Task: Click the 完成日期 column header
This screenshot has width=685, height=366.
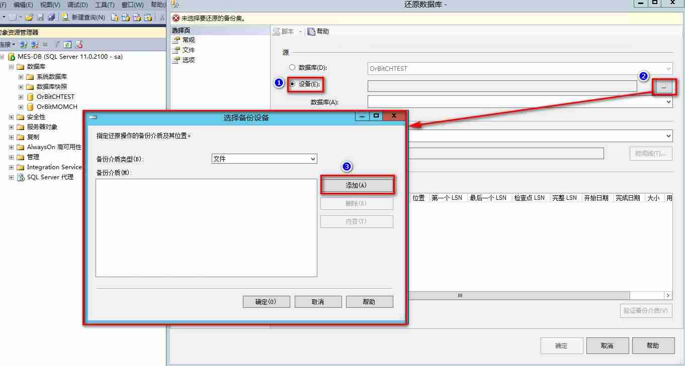Action: click(628, 198)
